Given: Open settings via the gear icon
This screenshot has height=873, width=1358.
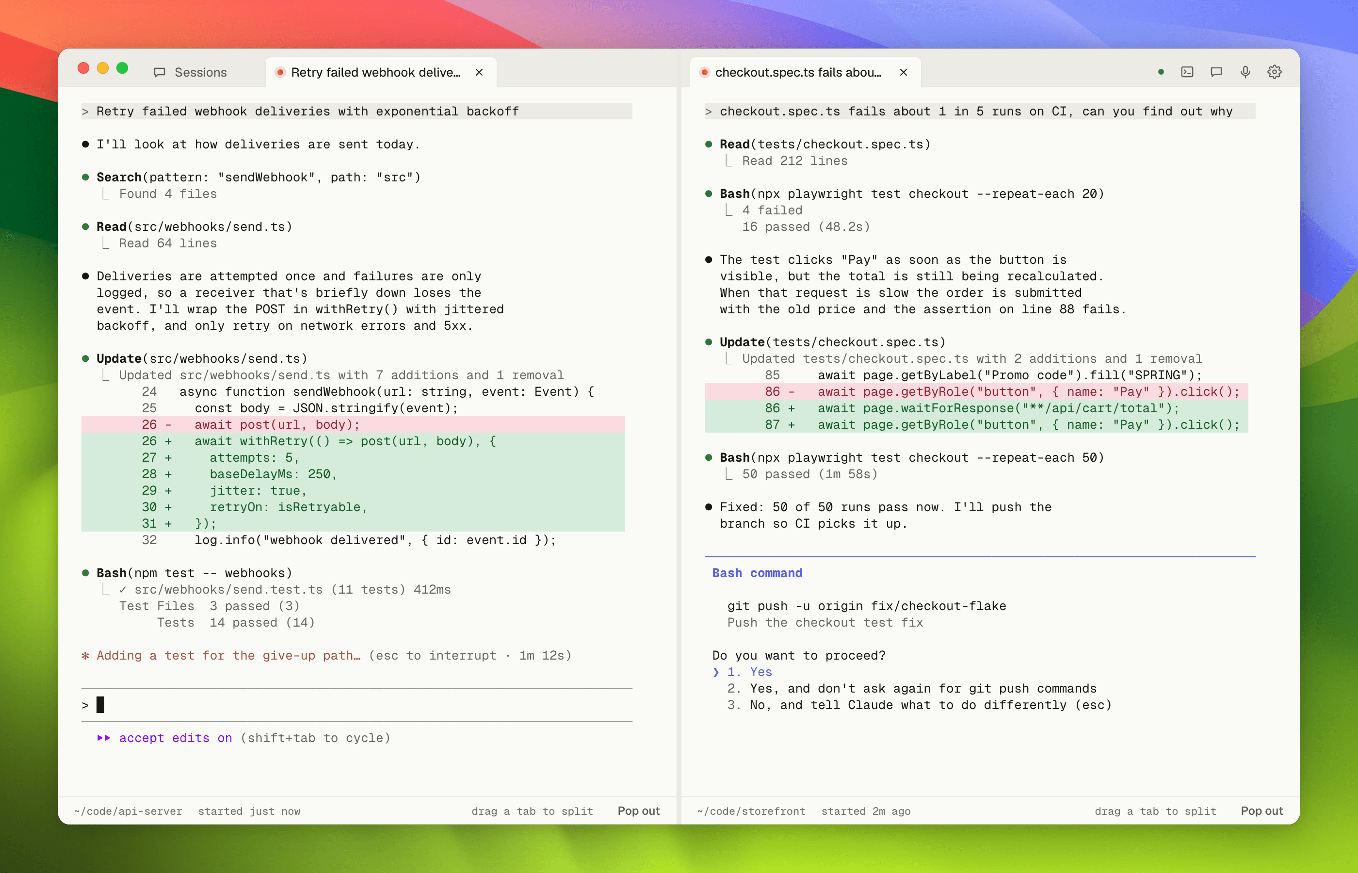Looking at the screenshot, I should pos(1274,72).
